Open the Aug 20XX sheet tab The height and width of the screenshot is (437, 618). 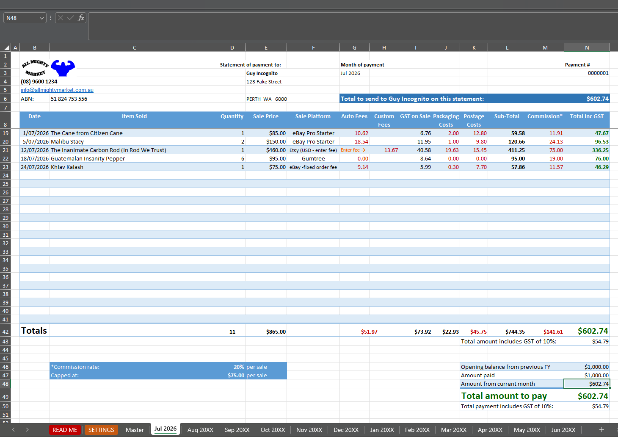click(200, 430)
